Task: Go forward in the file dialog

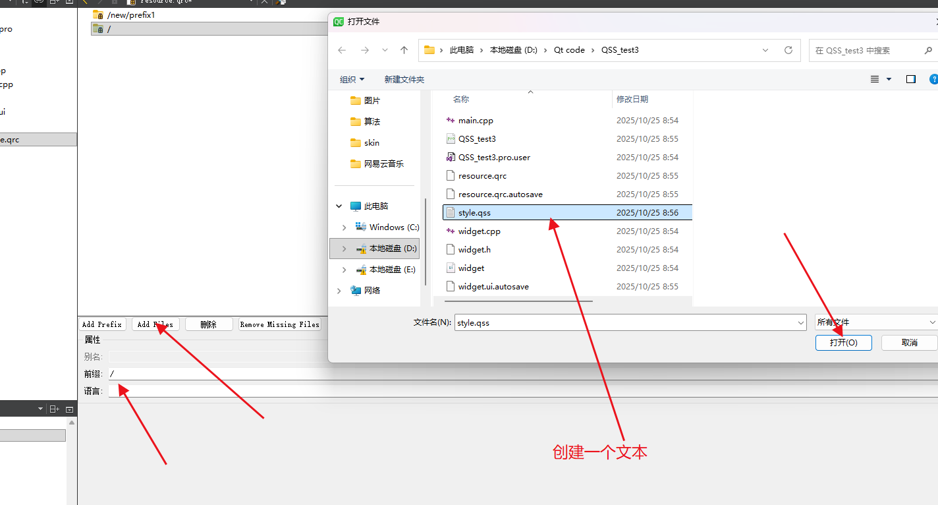Action: coord(365,50)
